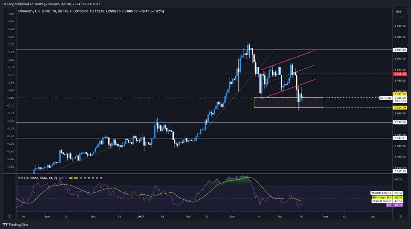Select the yellow rectangle support zone

(288, 103)
